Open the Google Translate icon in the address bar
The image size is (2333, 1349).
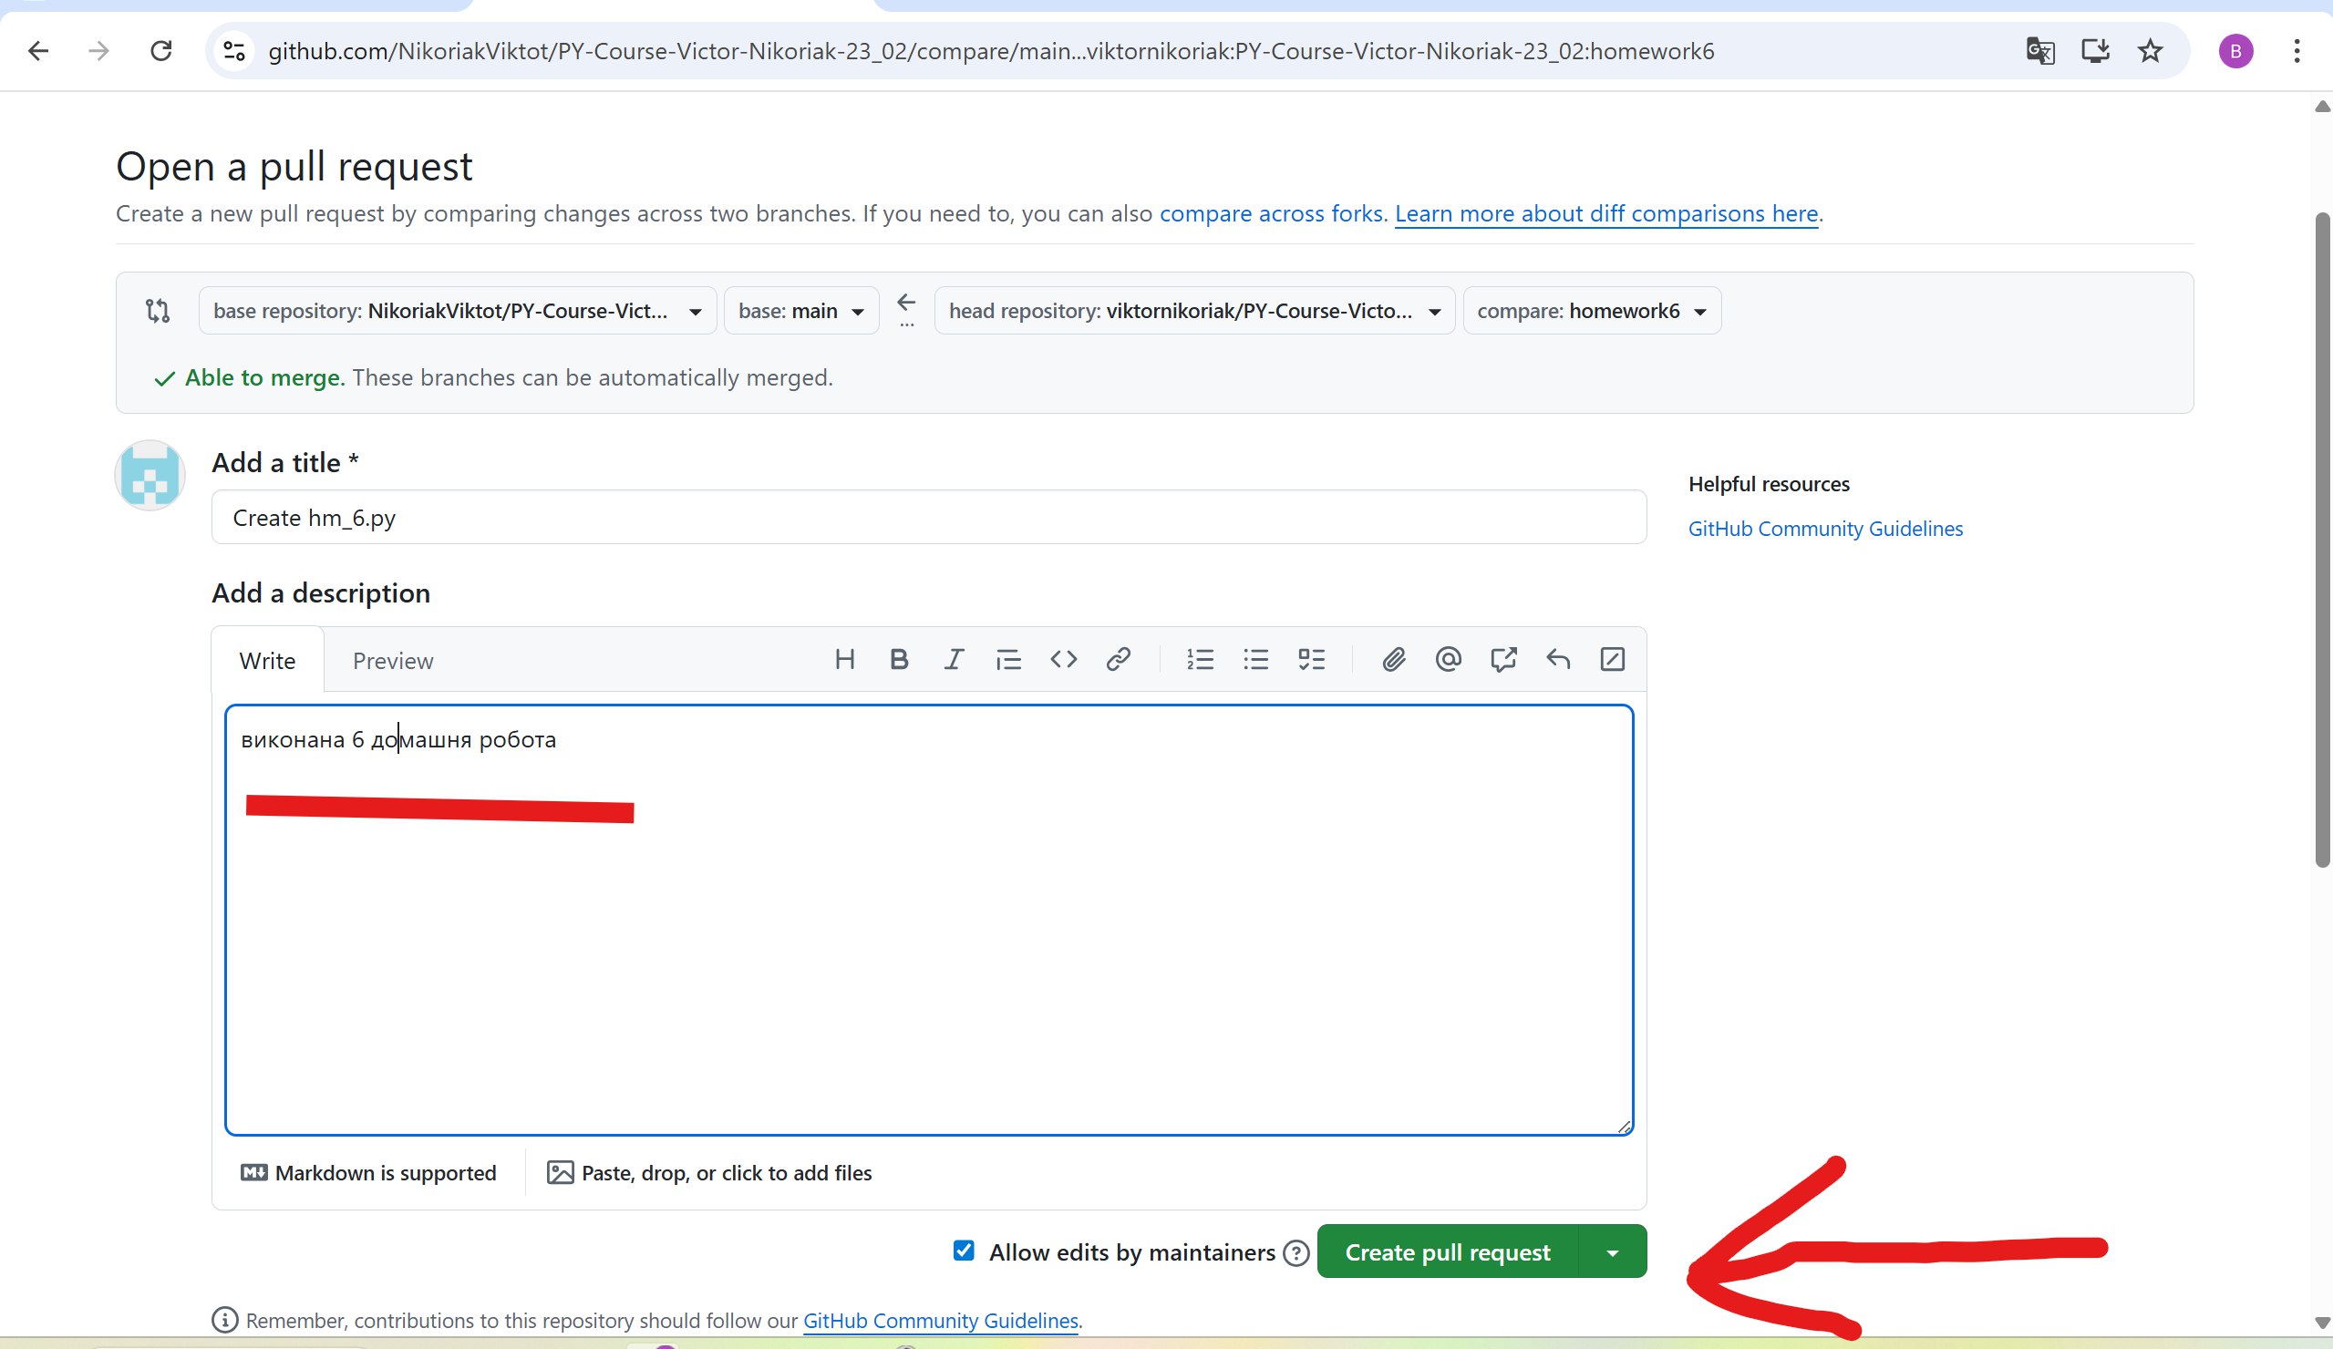[2040, 51]
